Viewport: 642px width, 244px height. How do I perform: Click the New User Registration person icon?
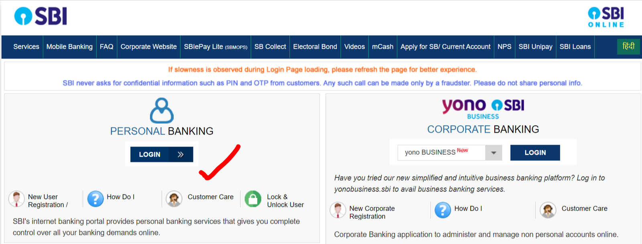point(16,199)
